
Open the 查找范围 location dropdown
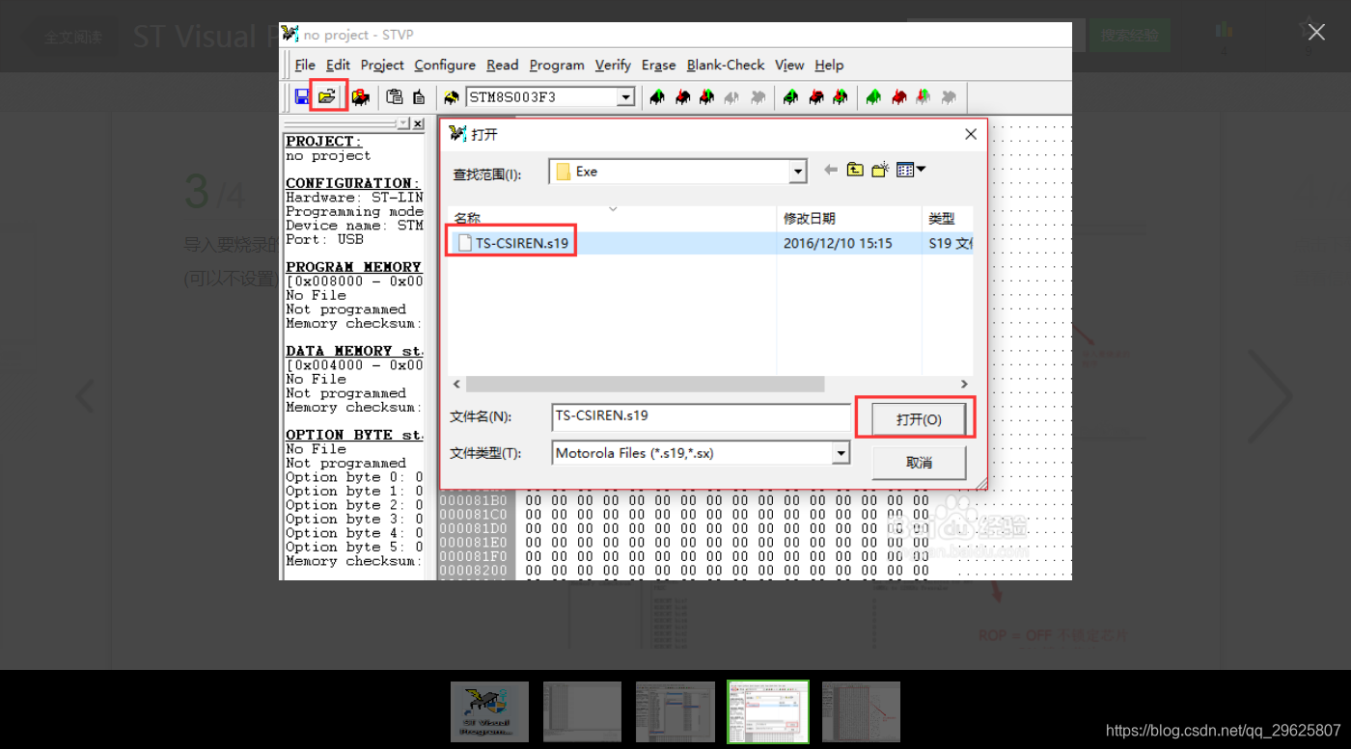[797, 171]
